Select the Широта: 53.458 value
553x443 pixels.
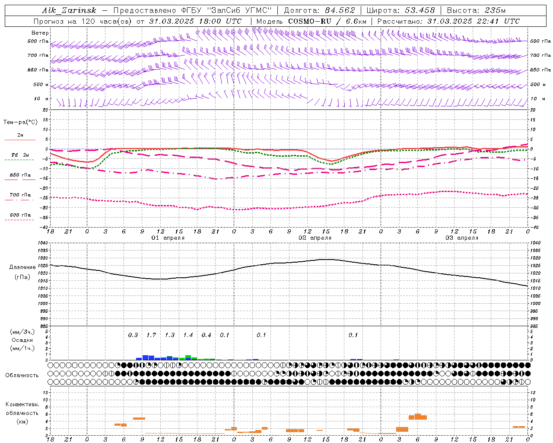coord(400,10)
